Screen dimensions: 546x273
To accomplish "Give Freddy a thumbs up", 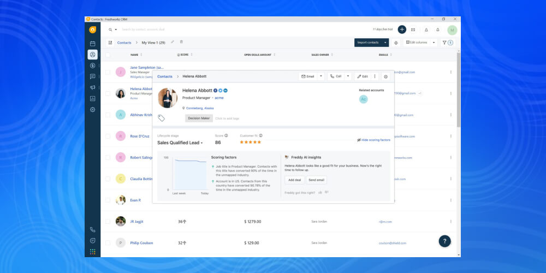I will tap(320, 192).
